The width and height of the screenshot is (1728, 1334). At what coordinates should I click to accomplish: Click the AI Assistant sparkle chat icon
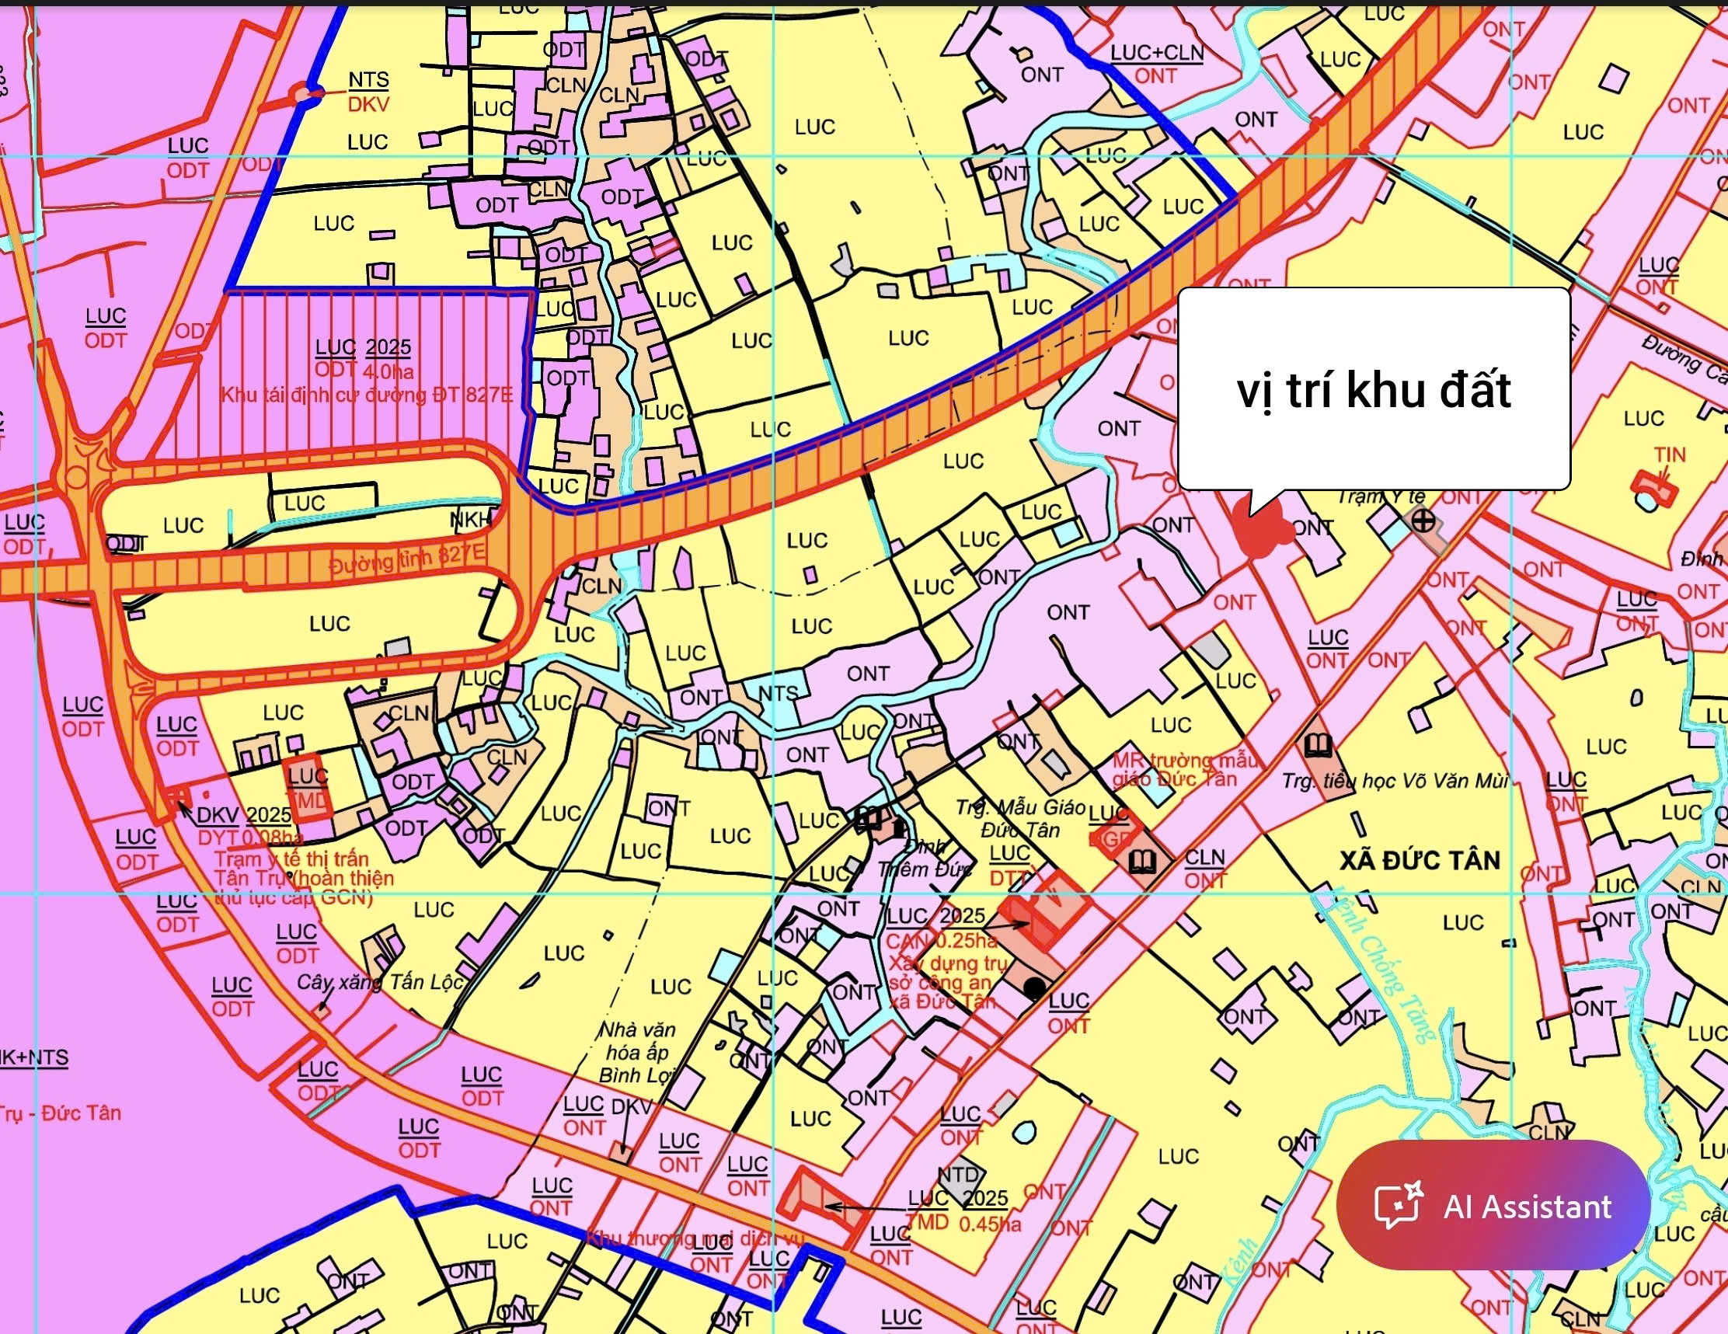(1399, 1206)
